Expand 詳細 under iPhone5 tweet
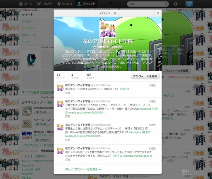Viewport: 212px width, 179px height. 68,140
